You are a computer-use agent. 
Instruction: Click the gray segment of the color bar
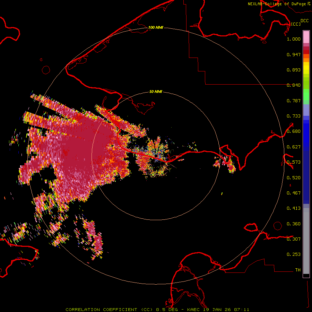click(x=306, y=241)
